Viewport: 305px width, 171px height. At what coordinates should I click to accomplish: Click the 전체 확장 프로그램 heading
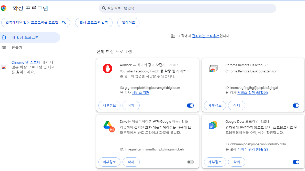(114, 52)
